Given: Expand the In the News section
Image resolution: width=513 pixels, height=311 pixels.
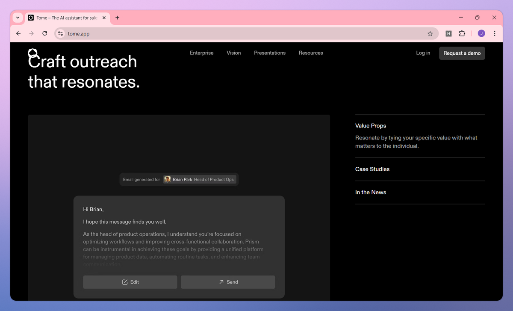Looking at the screenshot, I should pos(370,192).
